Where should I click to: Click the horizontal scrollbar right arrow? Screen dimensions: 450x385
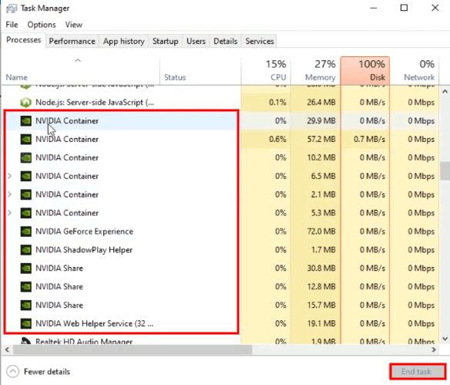pyautogui.click(x=434, y=350)
